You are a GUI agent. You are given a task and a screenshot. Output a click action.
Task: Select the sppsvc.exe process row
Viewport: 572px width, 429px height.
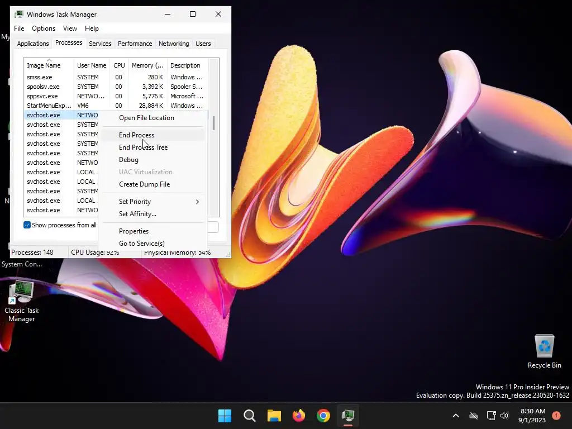point(116,96)
